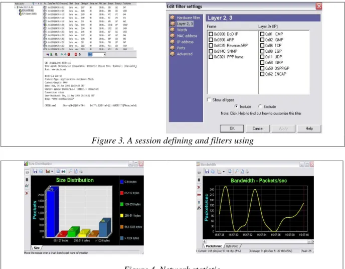
Task: Tick the 0xC021 PPP frame checkbox
Action: click(x=211, y=57)
